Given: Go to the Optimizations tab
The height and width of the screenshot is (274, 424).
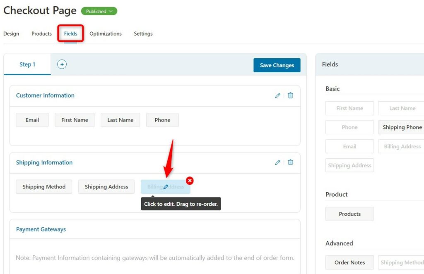Looking at the screenshot, I should (106, 34).
